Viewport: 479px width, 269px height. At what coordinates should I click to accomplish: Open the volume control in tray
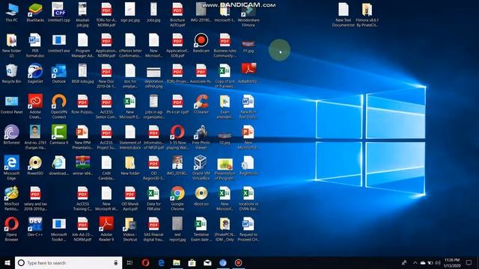click(x=438, y=262)
